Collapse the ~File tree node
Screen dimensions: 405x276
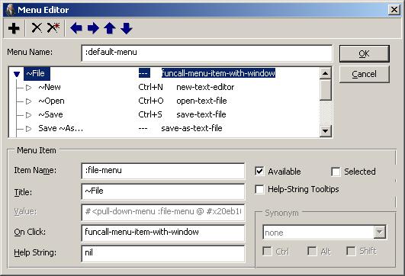point(17,75)
